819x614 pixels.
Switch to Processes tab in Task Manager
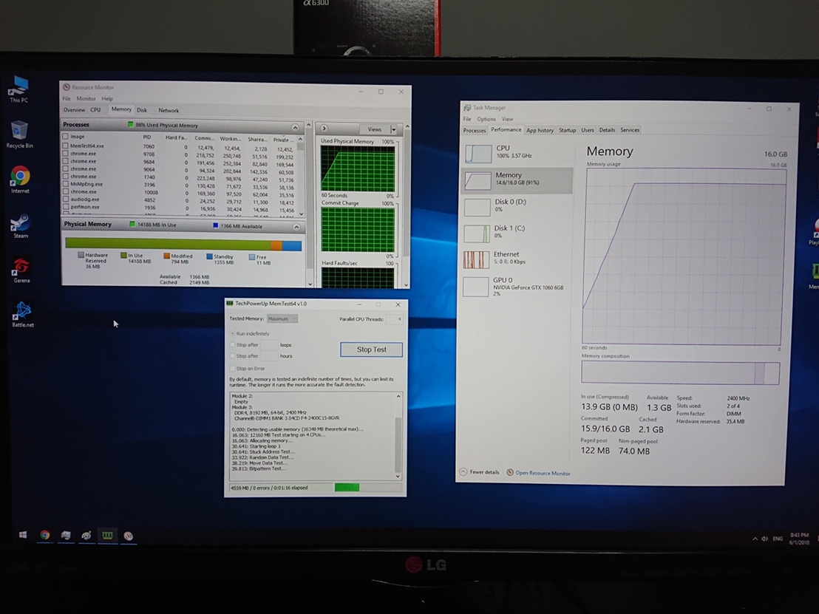click(x=475, y=130)
